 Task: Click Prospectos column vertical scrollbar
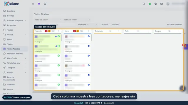coord(61,38)
